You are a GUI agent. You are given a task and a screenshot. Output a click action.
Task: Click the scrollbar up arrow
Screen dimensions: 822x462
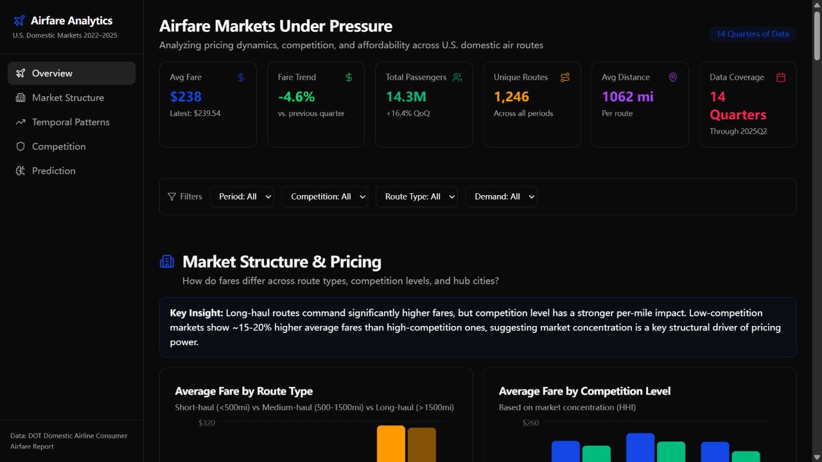click(x=817, y=5)
